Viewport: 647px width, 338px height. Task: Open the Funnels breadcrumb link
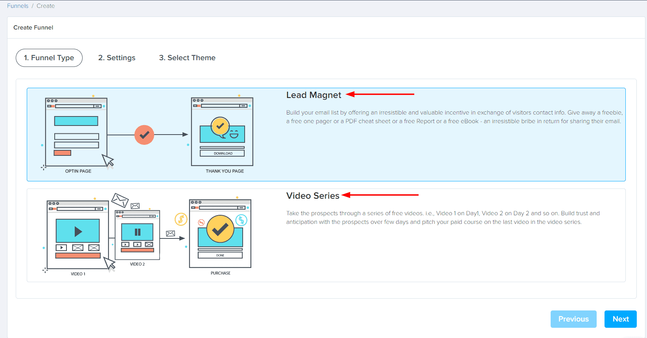pos(18,6)
